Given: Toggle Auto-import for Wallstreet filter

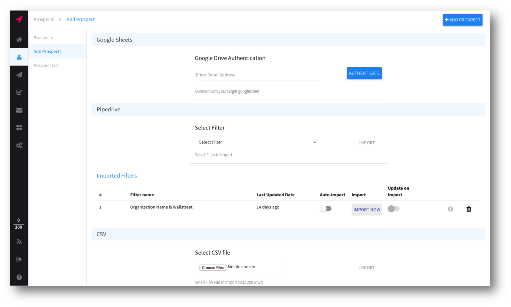Looking at the screenshot, I should click(x=326, y=209).
